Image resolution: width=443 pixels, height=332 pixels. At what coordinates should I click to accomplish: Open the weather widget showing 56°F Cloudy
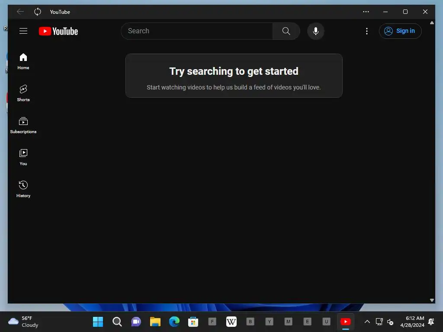click(x=23, y=322)
